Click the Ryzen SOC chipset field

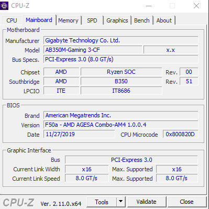click(121, 72)
